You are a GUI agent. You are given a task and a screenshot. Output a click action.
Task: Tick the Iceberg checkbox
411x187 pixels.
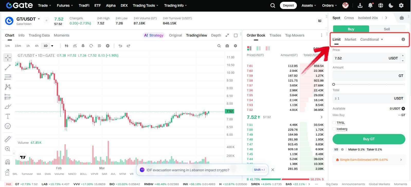click(x=334, y=129)
